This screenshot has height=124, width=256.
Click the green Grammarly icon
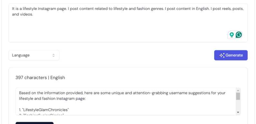coord(239,35)
